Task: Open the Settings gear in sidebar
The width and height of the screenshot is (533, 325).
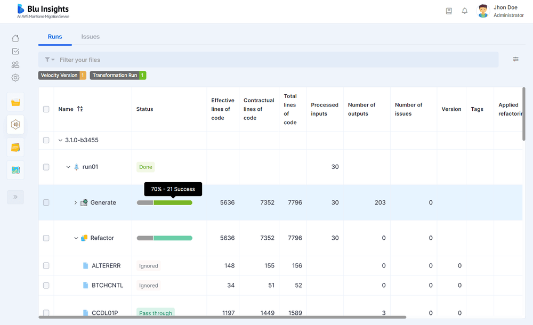Action: point(15,77)
